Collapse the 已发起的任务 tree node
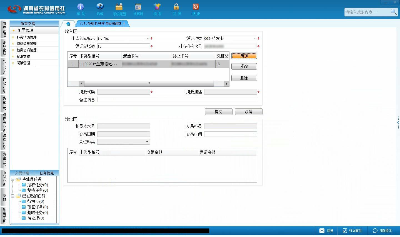Viewport: 400px width, 237px height. [13, 196]
